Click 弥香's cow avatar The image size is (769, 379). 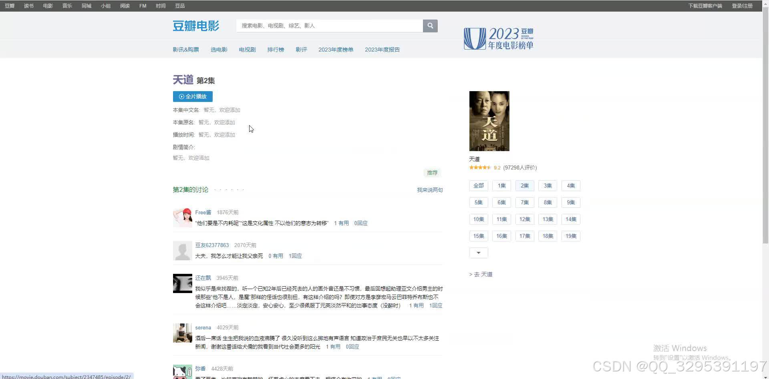tap(182, 372)
